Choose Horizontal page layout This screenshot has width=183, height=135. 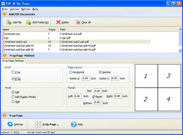click(x=71, y=72)
